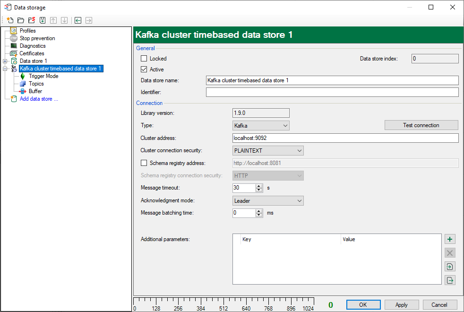Click the import parameters icon

point(450,267)
